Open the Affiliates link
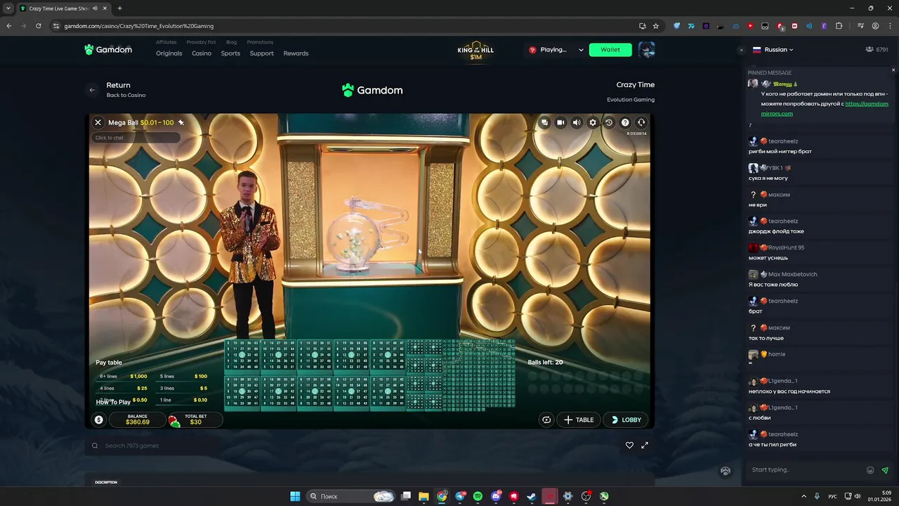This screenshot has height=506, width=899. [166, 42]
